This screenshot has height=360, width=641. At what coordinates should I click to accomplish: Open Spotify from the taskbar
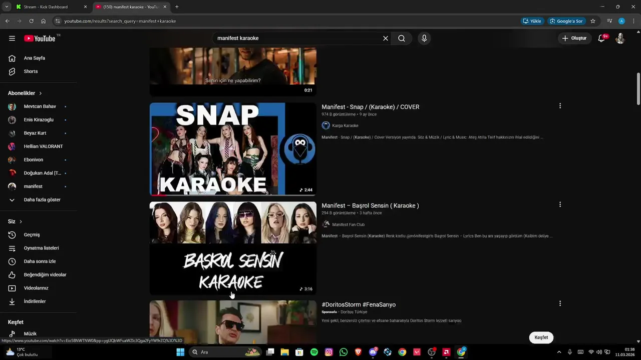[314, 352]
